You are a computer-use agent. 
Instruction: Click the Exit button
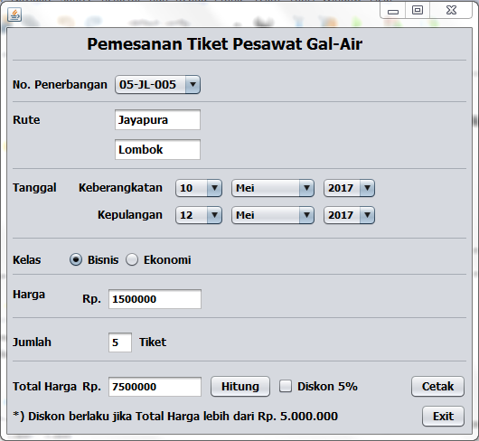(x=443, y=416)
